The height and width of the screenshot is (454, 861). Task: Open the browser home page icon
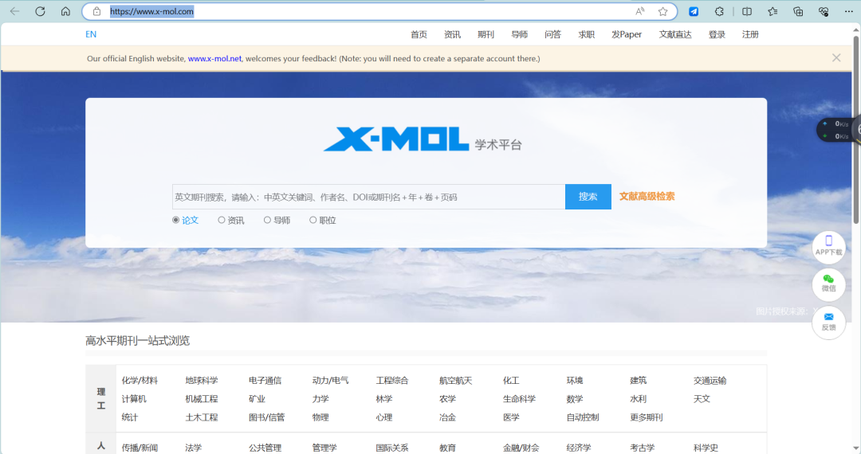[x=65, y=11]
